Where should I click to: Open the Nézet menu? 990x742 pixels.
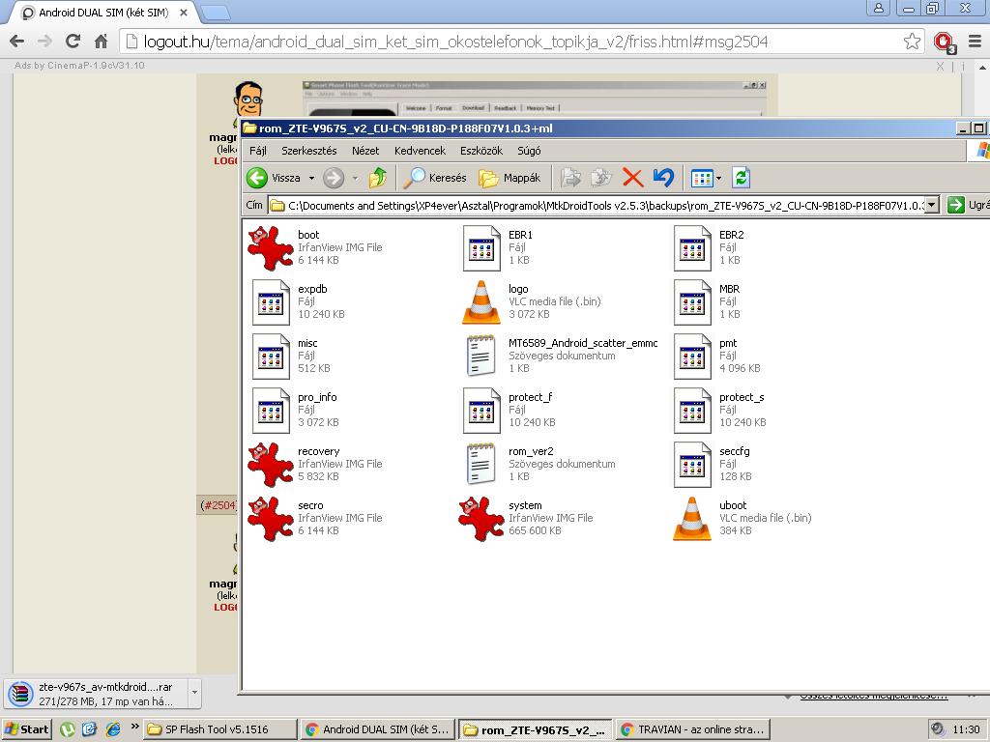click(365, 151)
